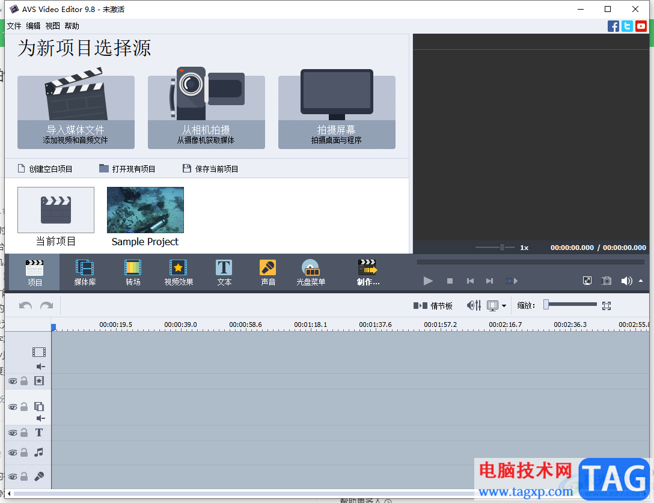
Task: Expand the volume arrow next to speaker
Action: (641, 281)
